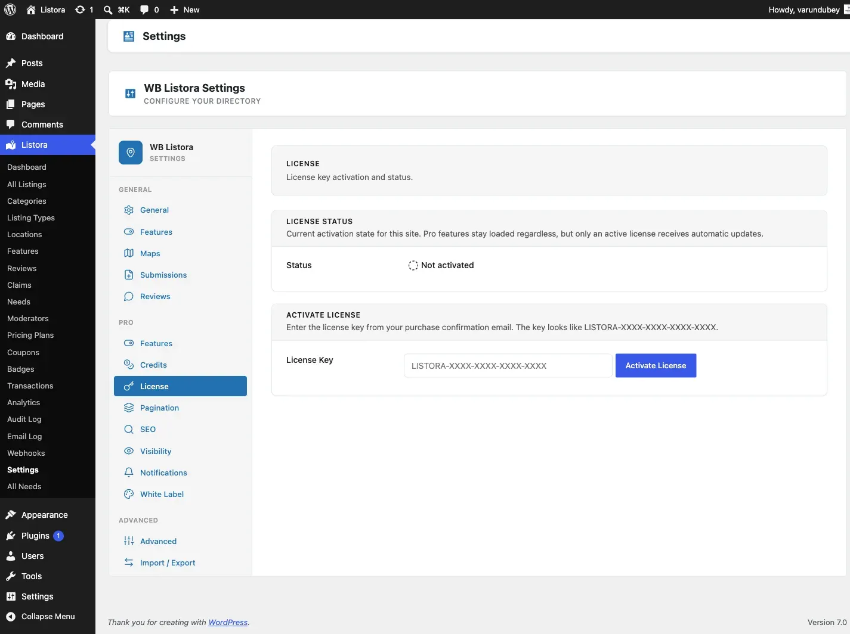Click the White Label palette icon
Image resolution: width=850 pixels, height=634 pixels.
pyautogui.click(x=129, y=494)
